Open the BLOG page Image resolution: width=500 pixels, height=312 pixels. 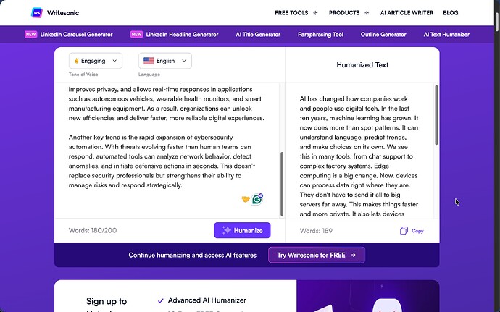point(451,13)
